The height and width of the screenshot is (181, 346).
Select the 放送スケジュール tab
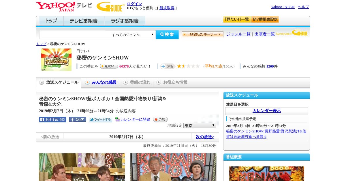(x=59, y=82)
